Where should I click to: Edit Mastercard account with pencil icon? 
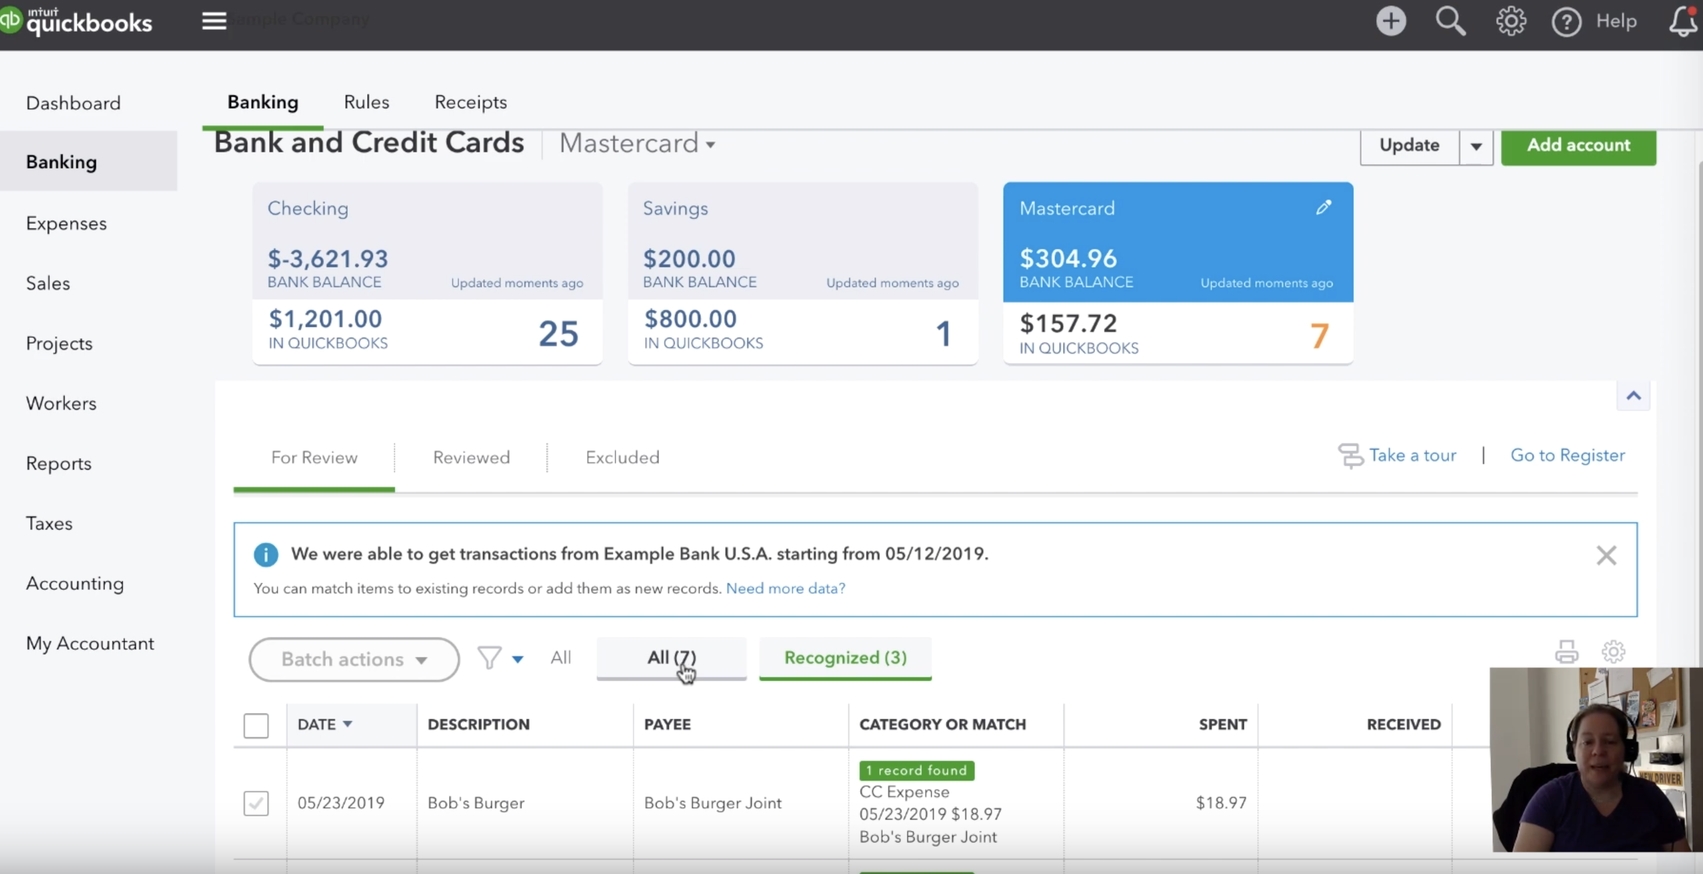(1323, 207)
